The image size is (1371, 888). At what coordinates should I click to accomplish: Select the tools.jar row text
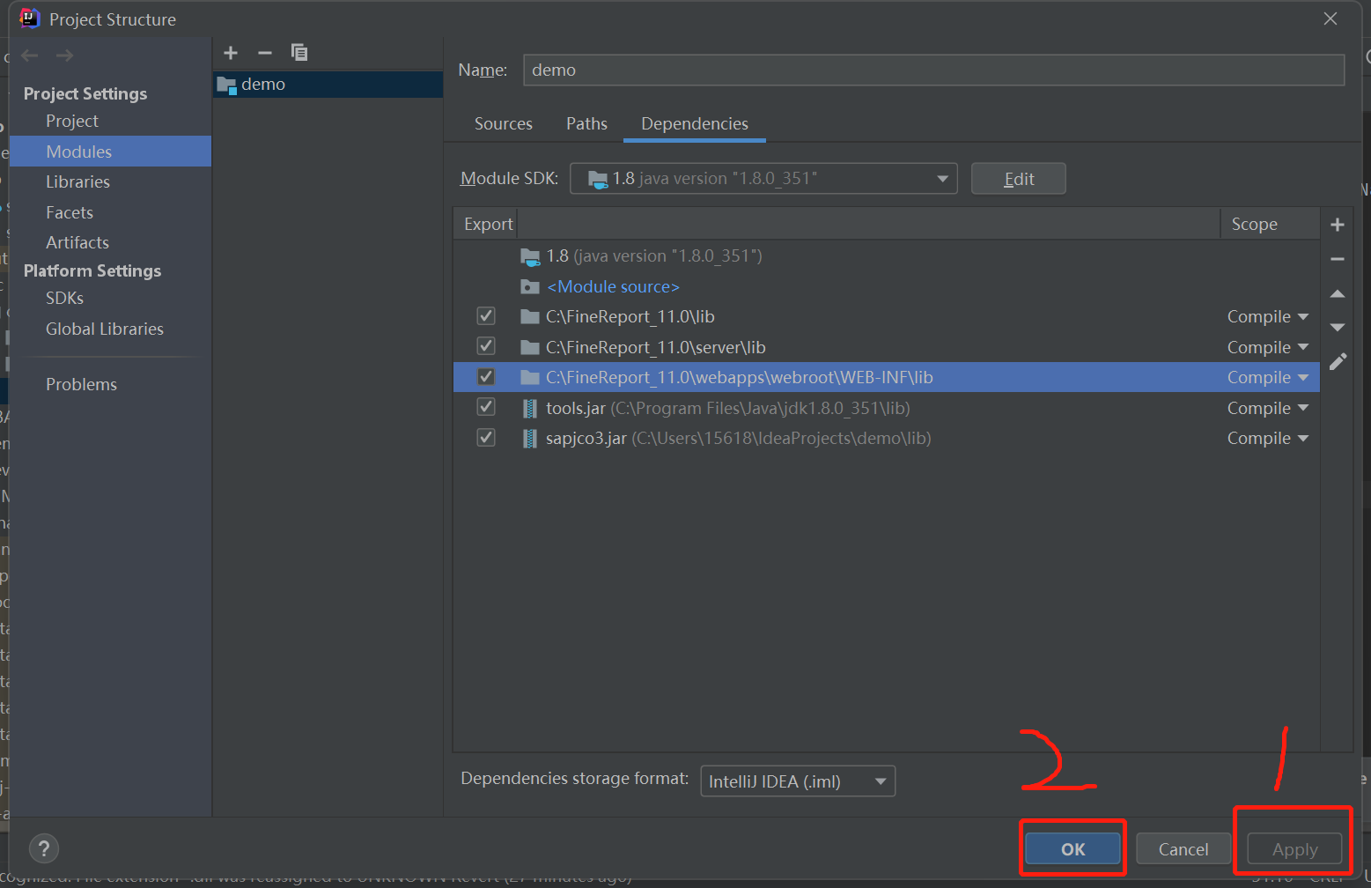[728, 408]
